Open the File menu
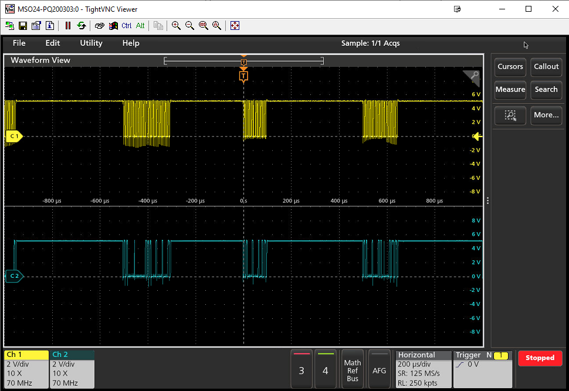Image resolution: width=569 pixels, height=391 pixels. pyautogui.click(x=19, y=43)
